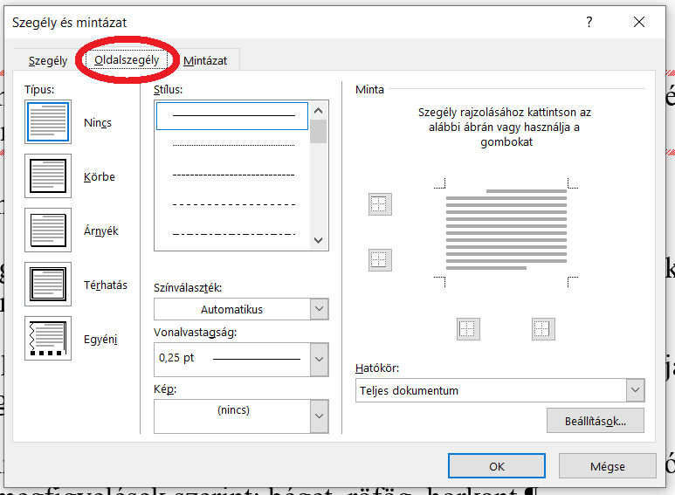Switch to the Szegély tab
The width and height of the screenshot is (675, 495).
[x=48, y=60]
